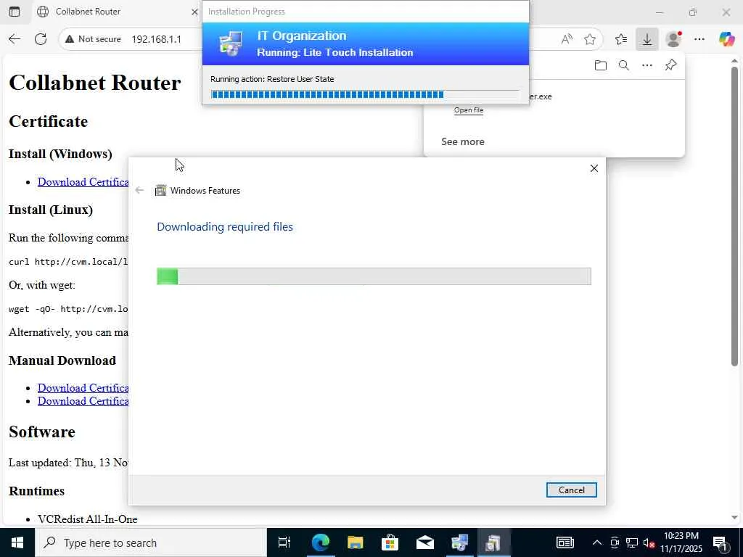The height and width of the screenshot is (557, 743).
Task: Go back in the Edge browser
Action: point(15,39)
